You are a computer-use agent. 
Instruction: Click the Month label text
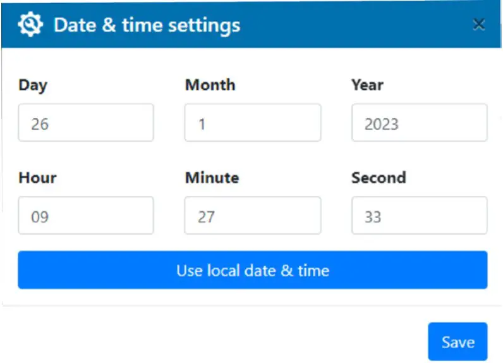210,85
